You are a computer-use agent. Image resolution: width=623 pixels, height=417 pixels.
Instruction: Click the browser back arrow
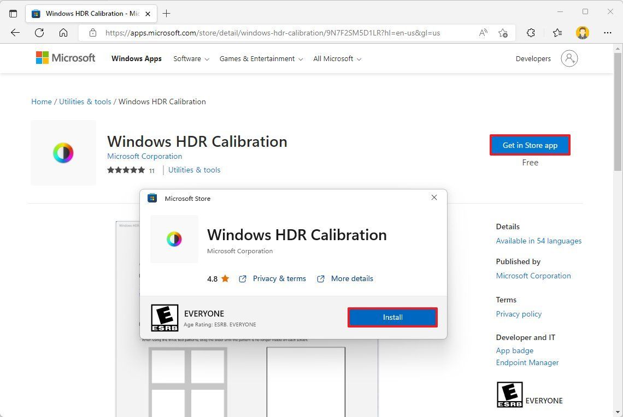coord(15,33)
